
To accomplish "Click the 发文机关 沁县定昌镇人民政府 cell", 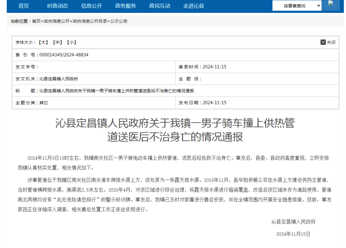I will [x=94, y=79].
